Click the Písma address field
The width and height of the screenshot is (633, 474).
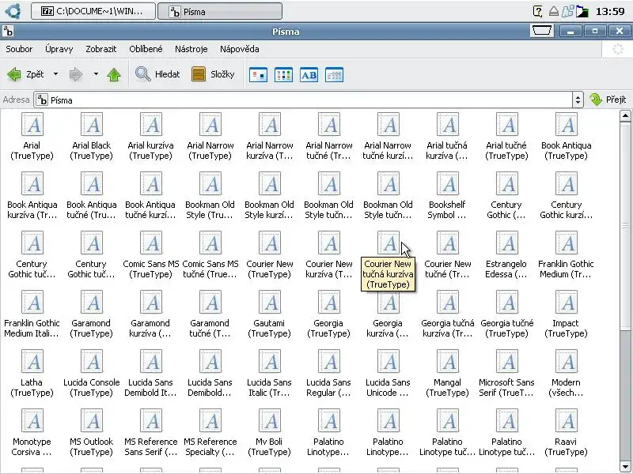(x=303, y=100)
